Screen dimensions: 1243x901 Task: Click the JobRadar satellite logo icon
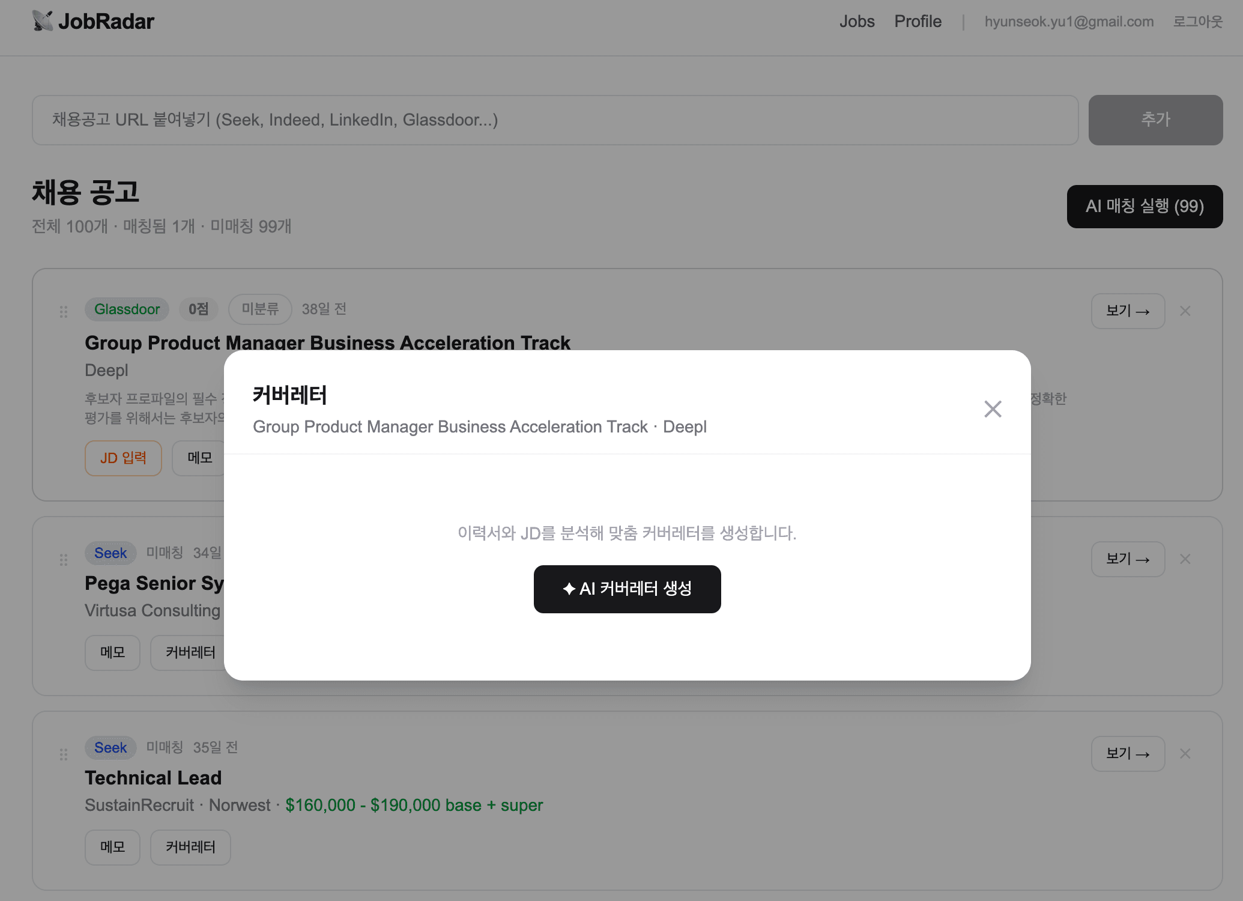point(42,22)
